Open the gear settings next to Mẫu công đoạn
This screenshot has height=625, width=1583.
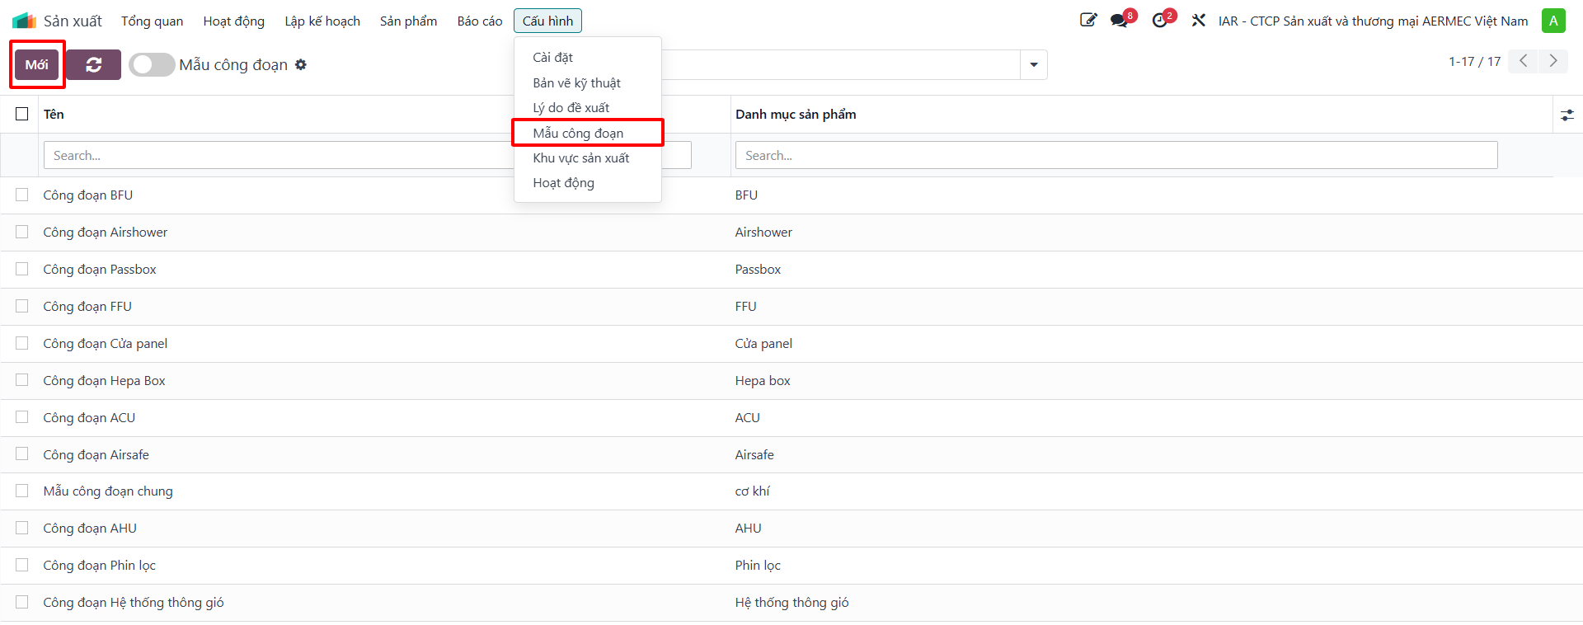coord(301,64)
